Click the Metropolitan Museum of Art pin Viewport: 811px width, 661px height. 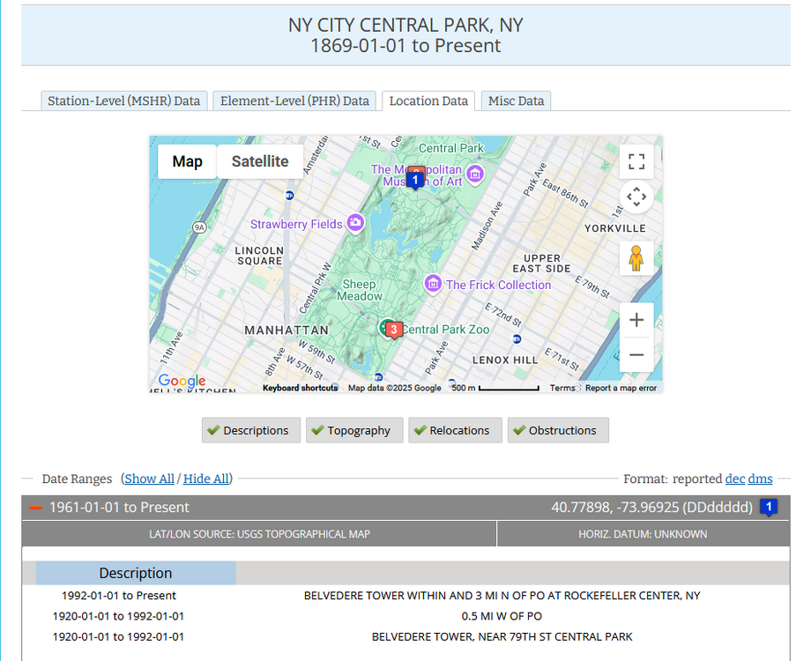pos(475,175)
